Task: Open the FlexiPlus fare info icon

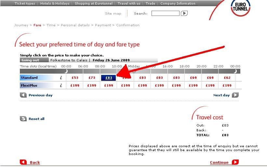Action: pyautogui.click(x=61, y=85)
